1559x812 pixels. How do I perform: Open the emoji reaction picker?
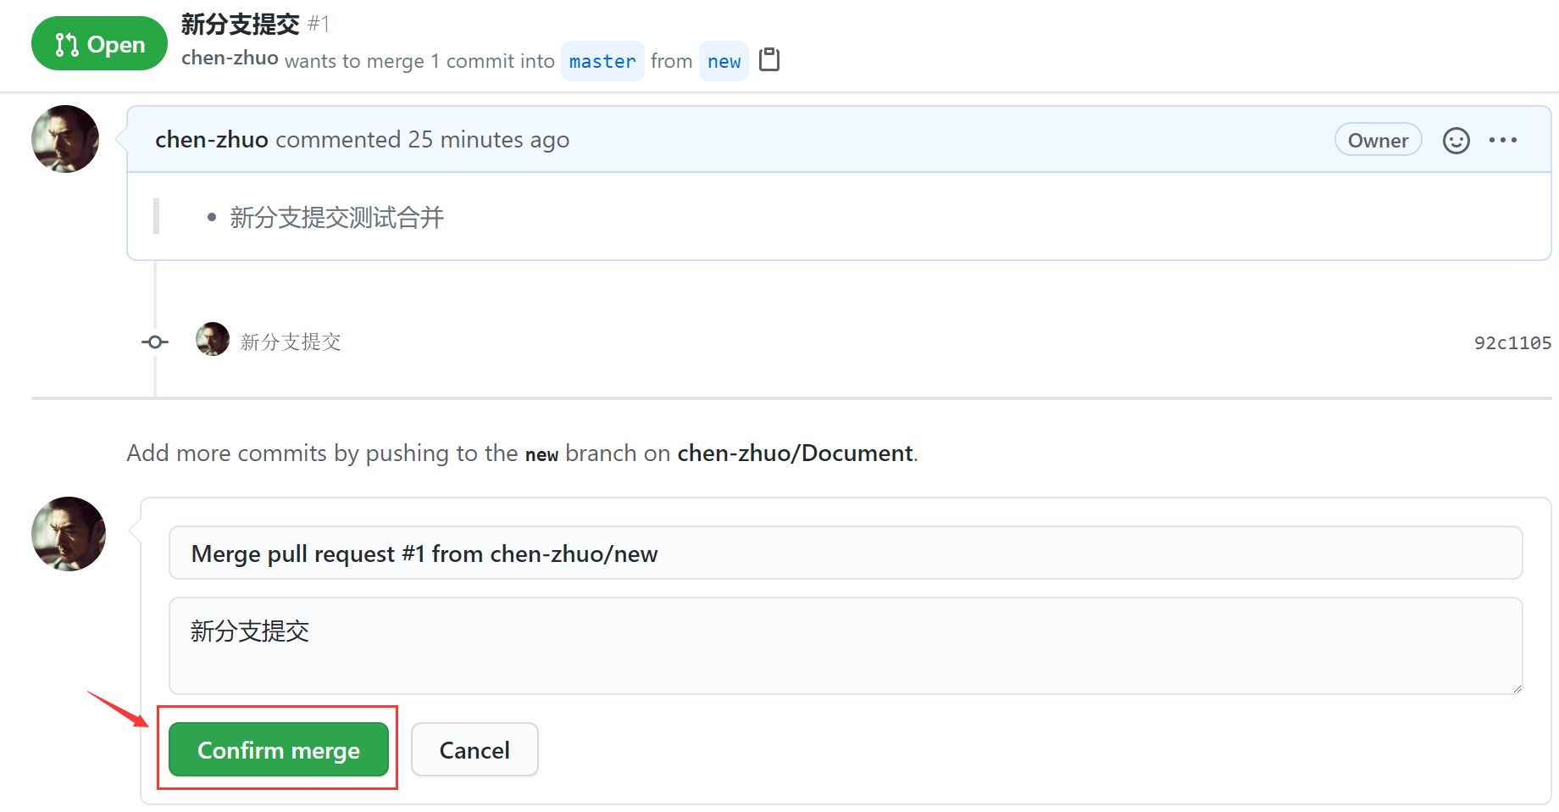coord(1456,141)
